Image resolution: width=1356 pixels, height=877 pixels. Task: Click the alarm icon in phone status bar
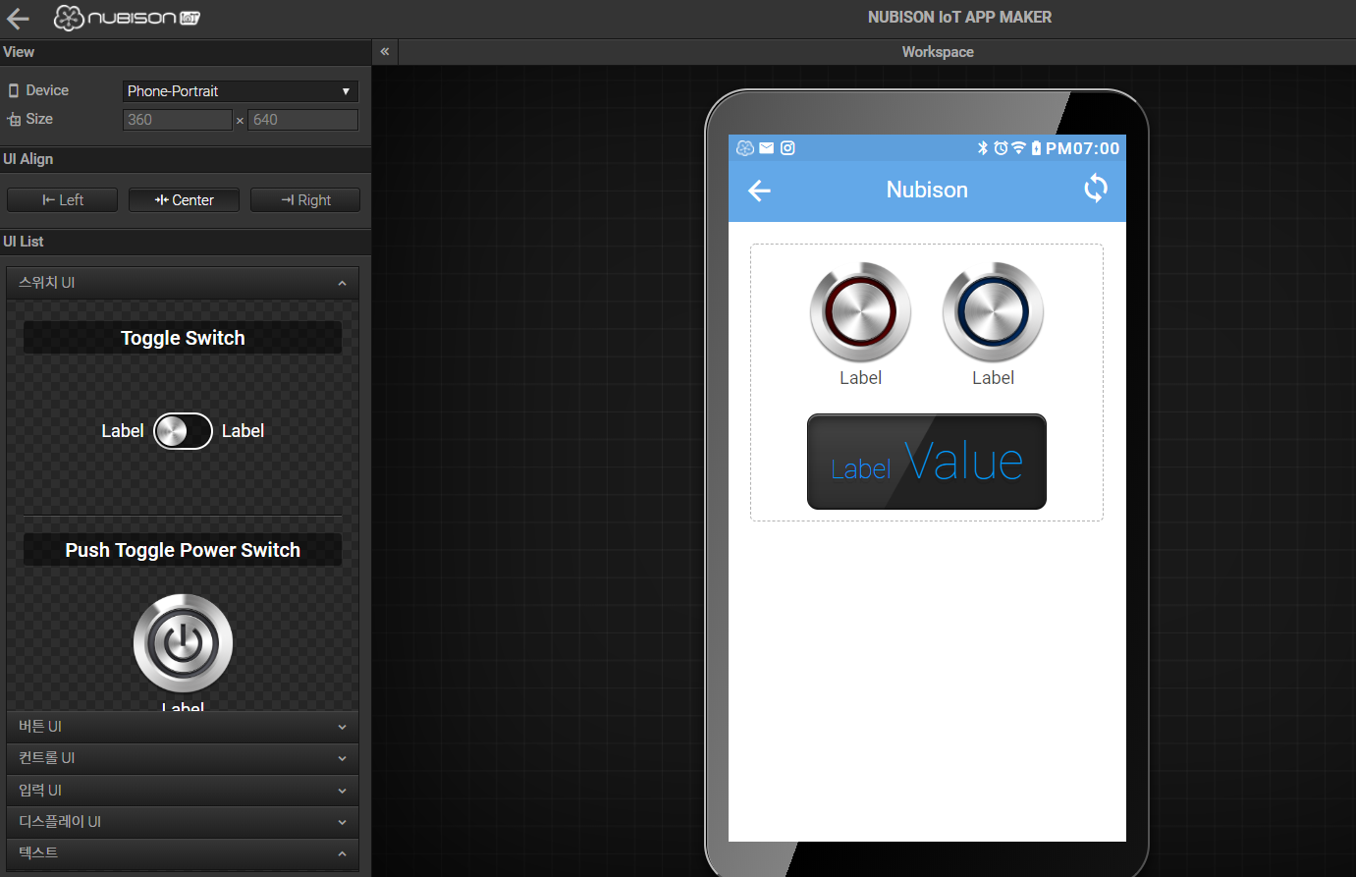(1001, 148)
